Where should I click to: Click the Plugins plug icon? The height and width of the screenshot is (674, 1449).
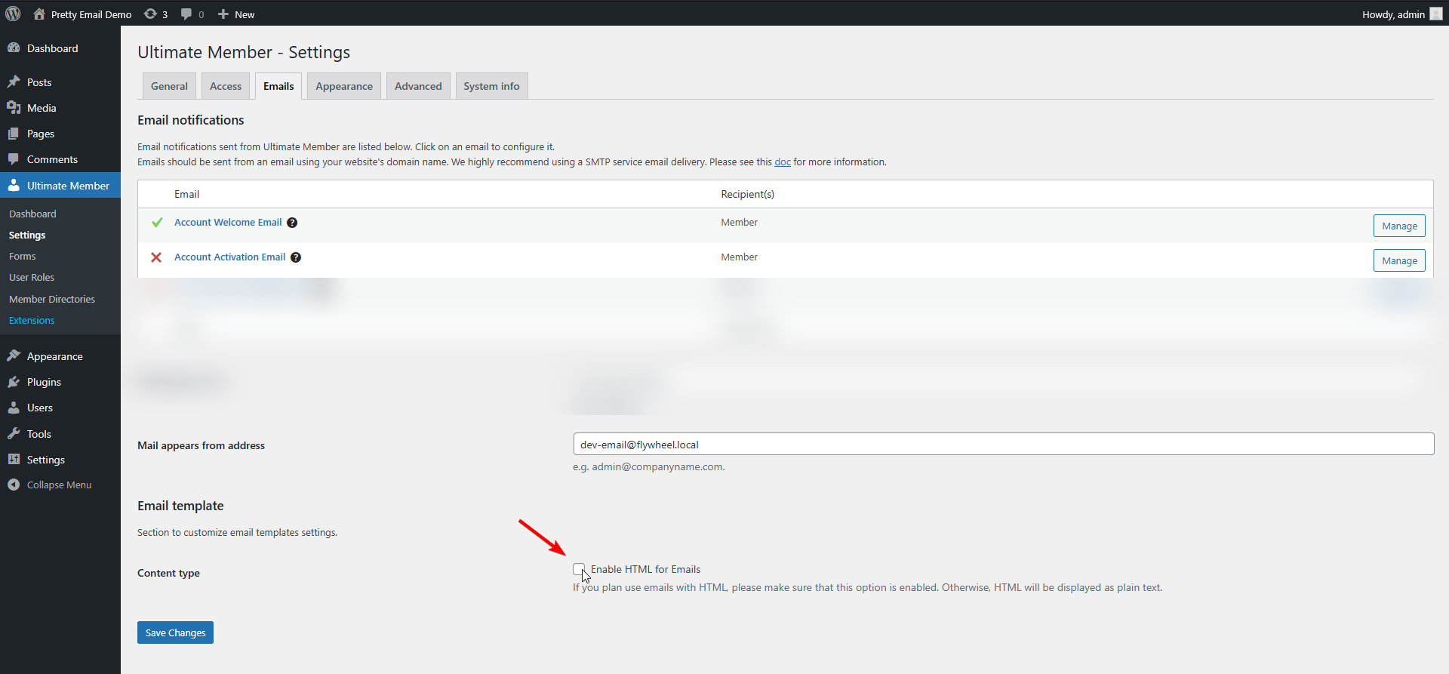pos(14,381)
